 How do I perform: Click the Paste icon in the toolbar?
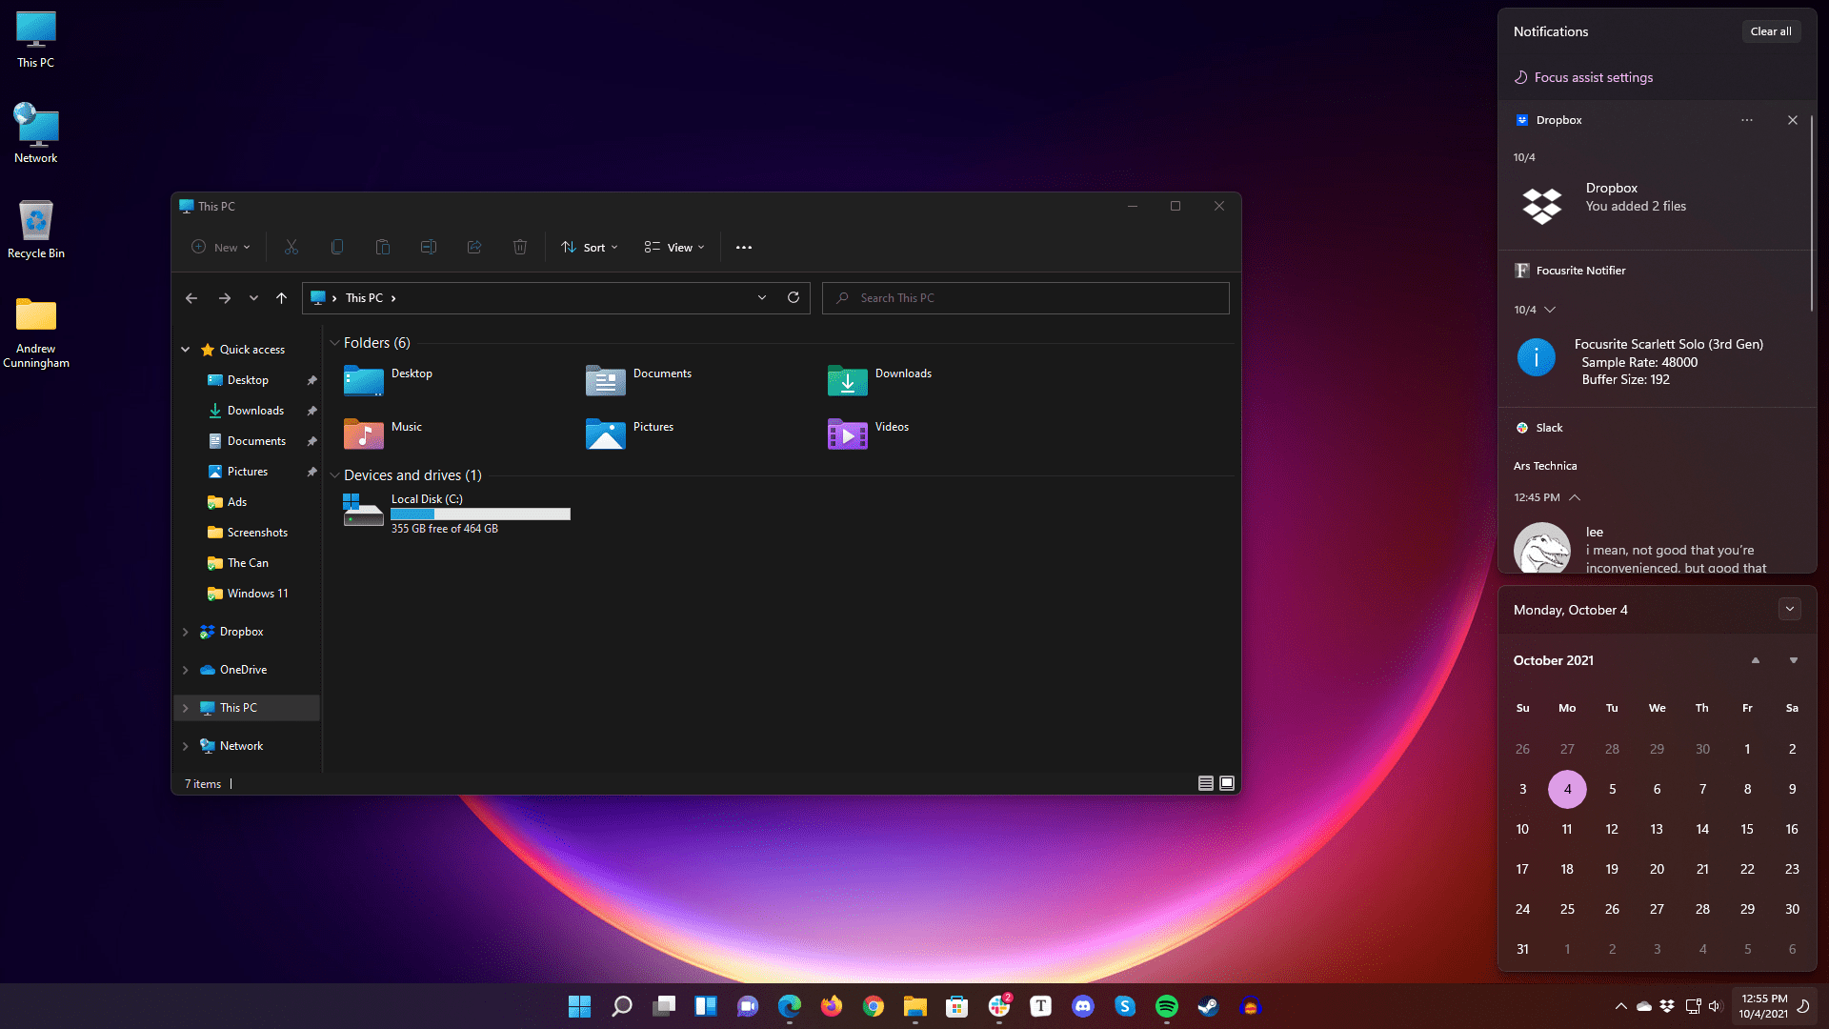(x=382, y=247)
